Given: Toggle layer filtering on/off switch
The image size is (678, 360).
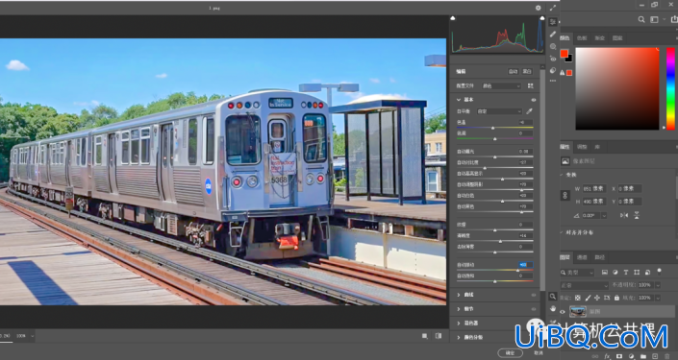Looking at the screenshot, I should 660,272.
